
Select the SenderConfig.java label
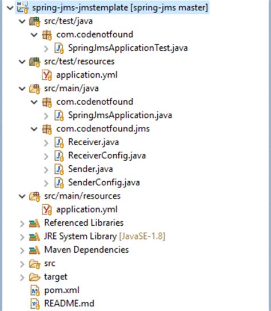point(104,183)
